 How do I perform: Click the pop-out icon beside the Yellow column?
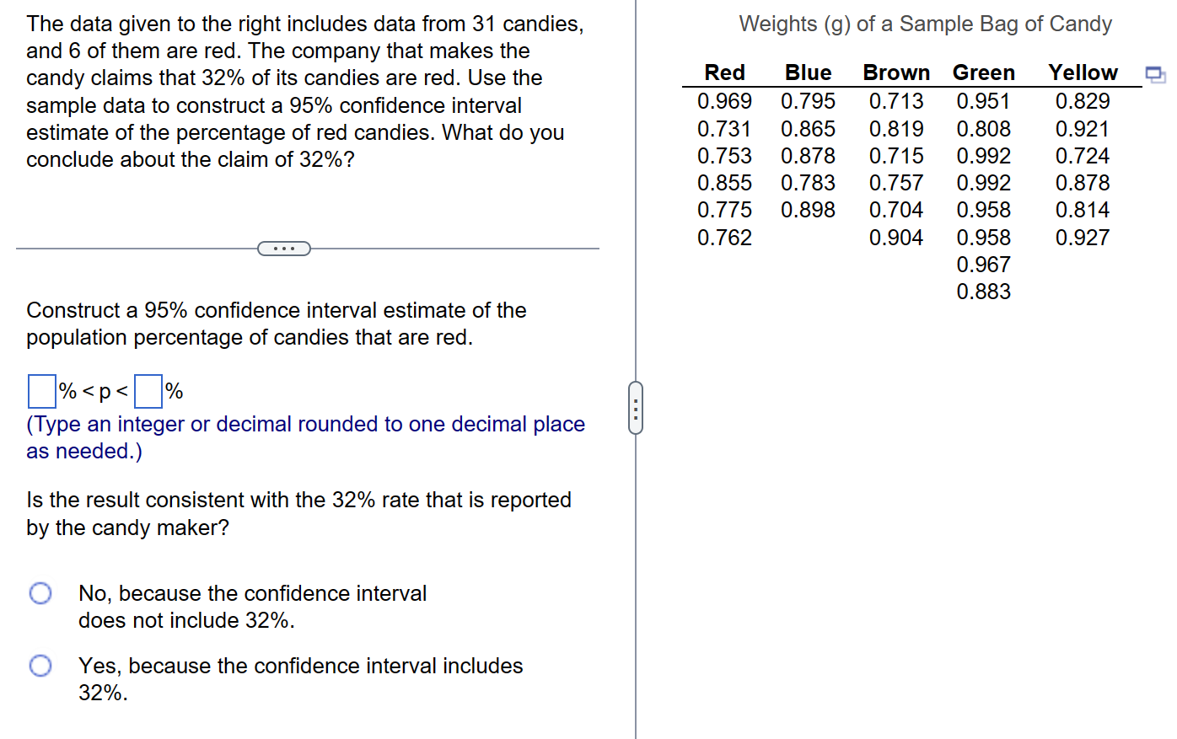[1155, 75]
